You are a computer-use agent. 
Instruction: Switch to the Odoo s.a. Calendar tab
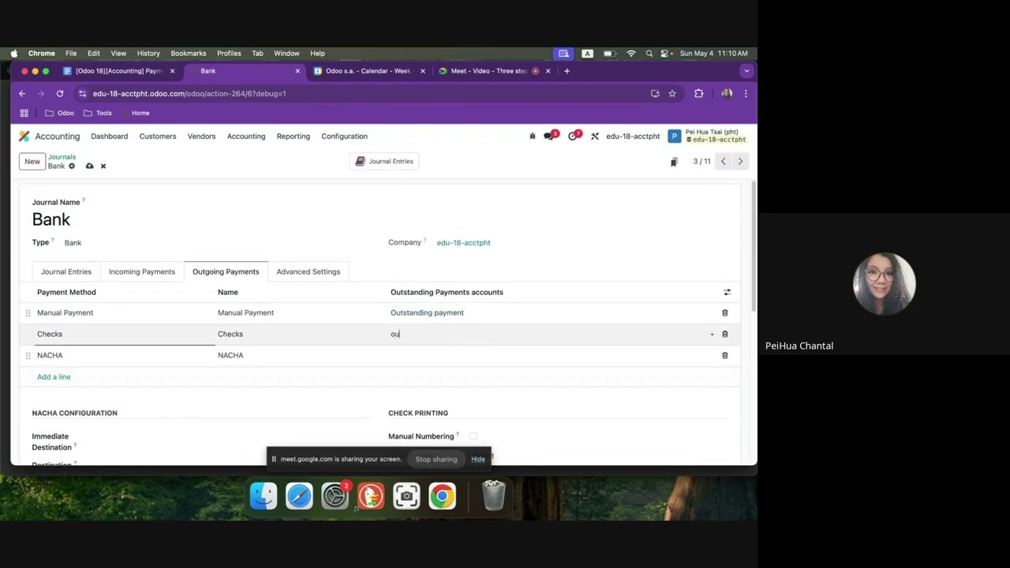point(369,71)
